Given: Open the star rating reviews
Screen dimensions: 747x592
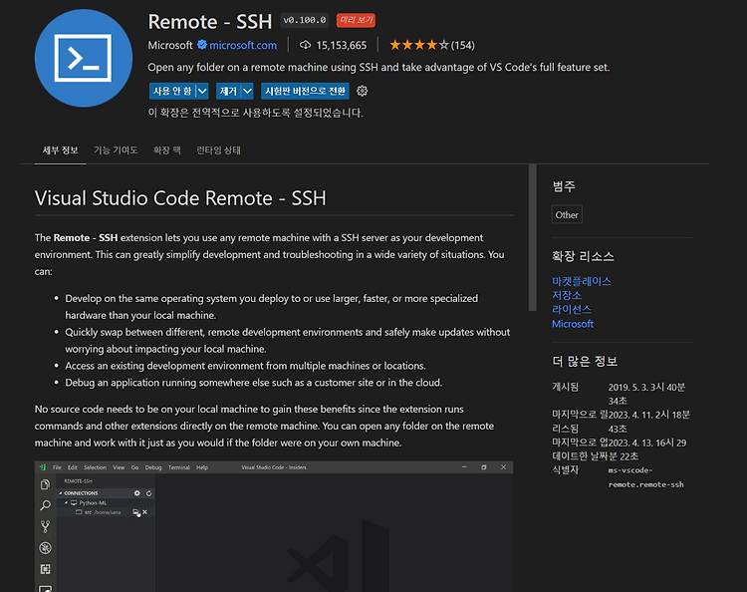Looking at the screenshot, I should [419, 45].
